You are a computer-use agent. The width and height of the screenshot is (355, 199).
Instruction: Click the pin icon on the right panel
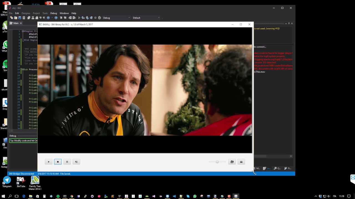289,23
